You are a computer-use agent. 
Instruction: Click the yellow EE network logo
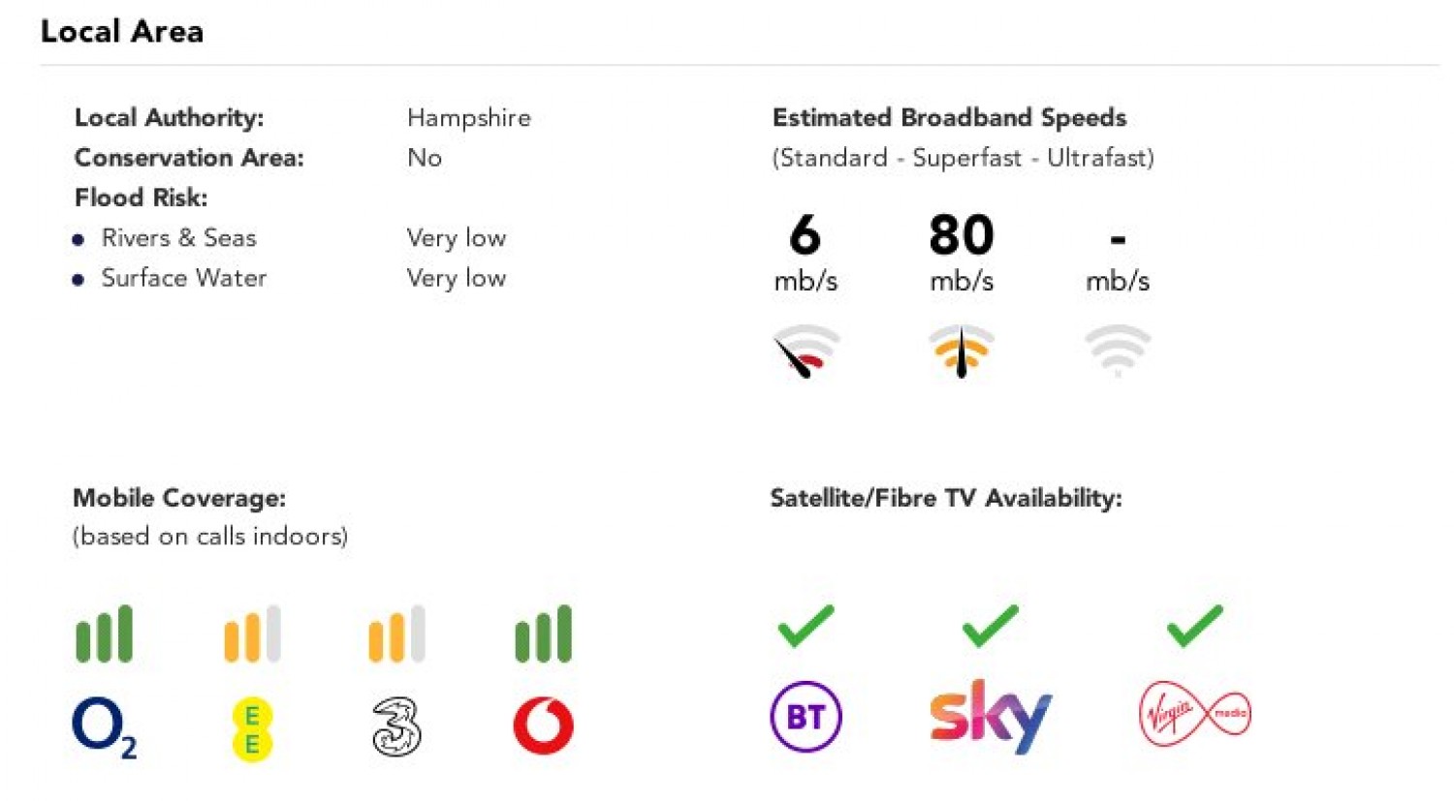[x=252, y=729]
